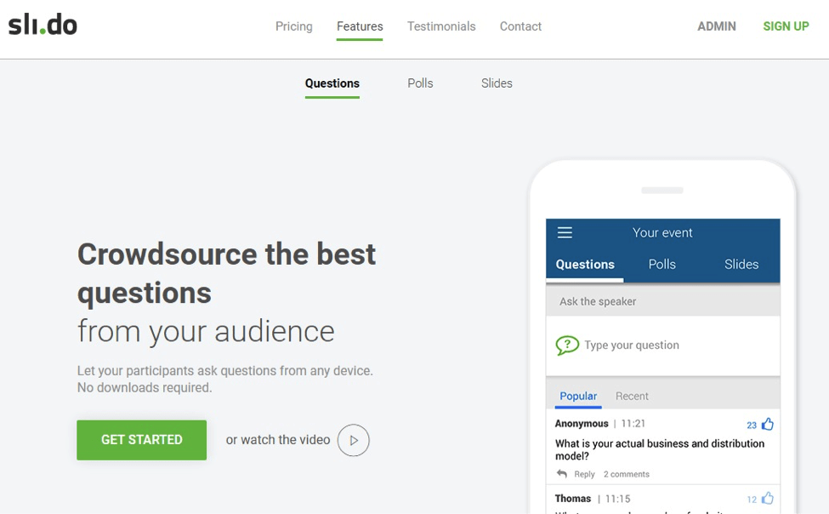Switch to the Slides feature tab

[x=497, y=83]
